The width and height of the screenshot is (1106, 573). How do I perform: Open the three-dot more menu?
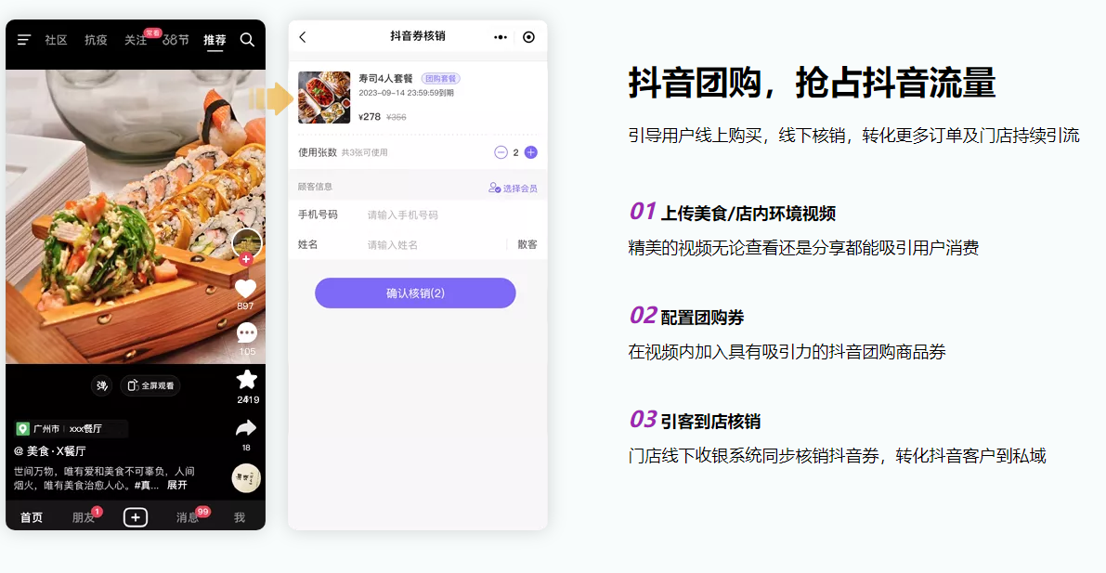tap(501, 37)
